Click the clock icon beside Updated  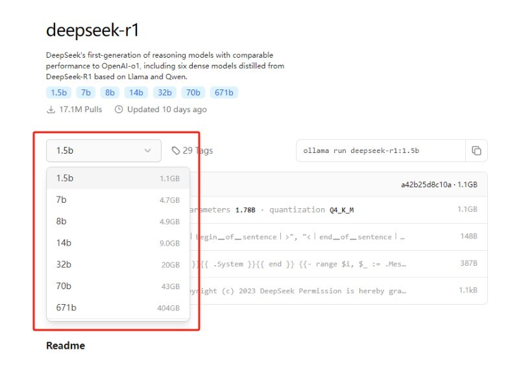tap(119, 110)
